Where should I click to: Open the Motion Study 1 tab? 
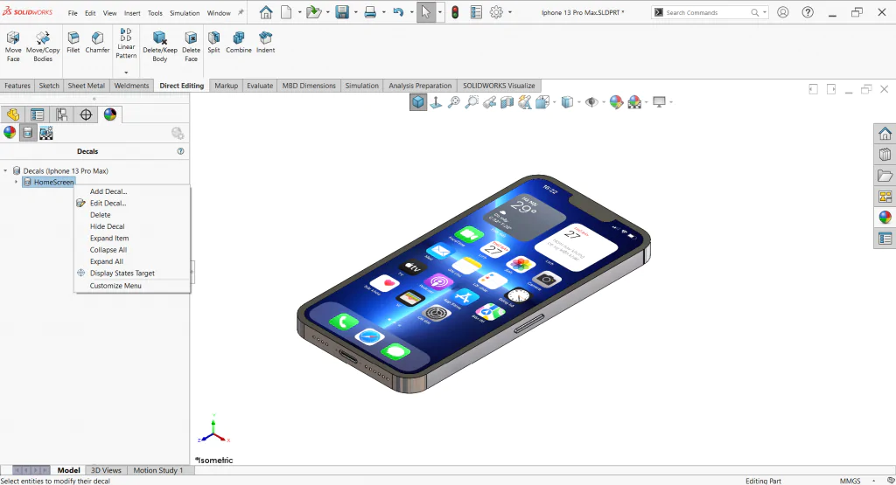(158, 470)
